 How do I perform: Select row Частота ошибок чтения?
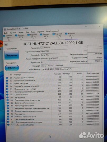(53, 77)
